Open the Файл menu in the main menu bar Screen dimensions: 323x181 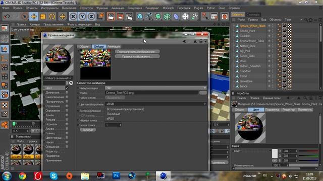[6, 8]
